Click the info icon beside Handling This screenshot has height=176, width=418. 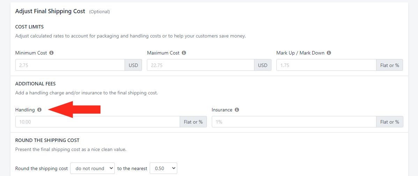(39, 110)
